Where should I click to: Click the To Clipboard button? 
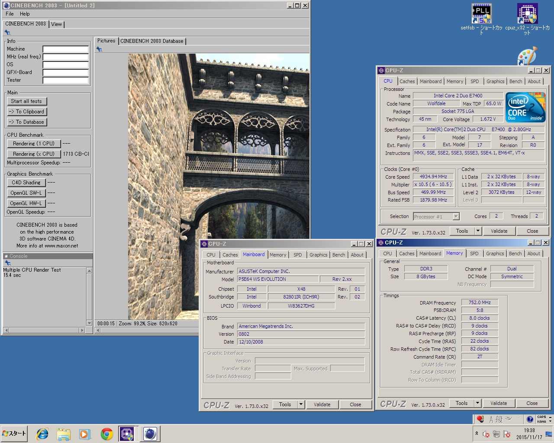(27, 112)
